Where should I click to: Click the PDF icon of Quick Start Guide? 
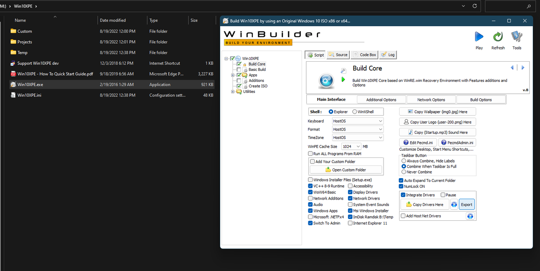point(13,74)
